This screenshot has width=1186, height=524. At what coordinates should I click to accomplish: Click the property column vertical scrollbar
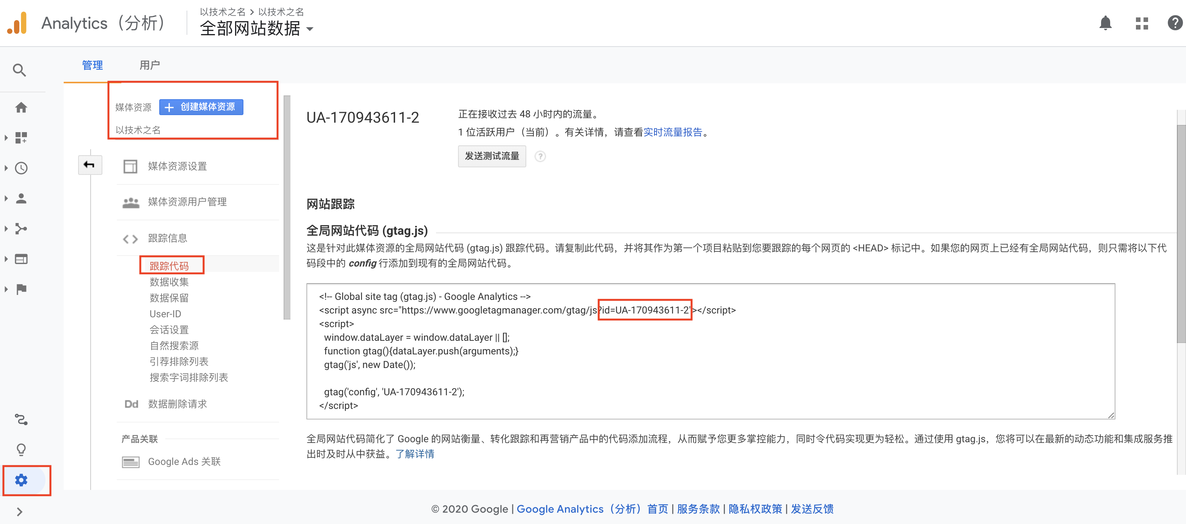(x=287, y=207)
